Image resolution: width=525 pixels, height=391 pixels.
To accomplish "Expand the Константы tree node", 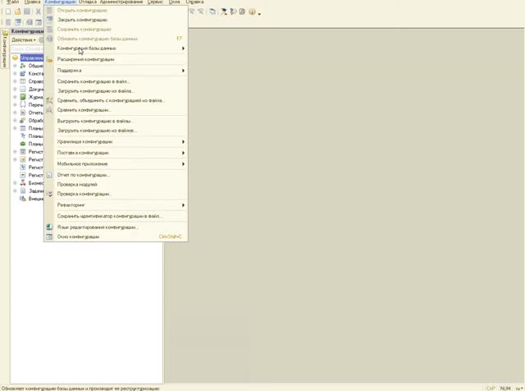I will click(x=15, y=73).
